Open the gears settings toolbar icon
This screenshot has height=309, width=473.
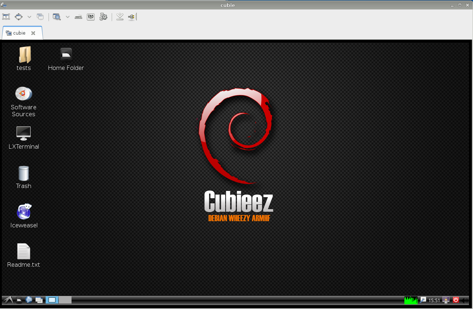(103, 17)
